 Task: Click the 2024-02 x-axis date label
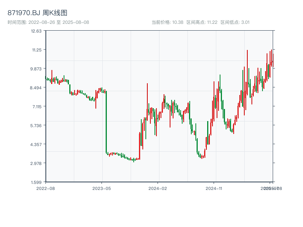point(158,188)
